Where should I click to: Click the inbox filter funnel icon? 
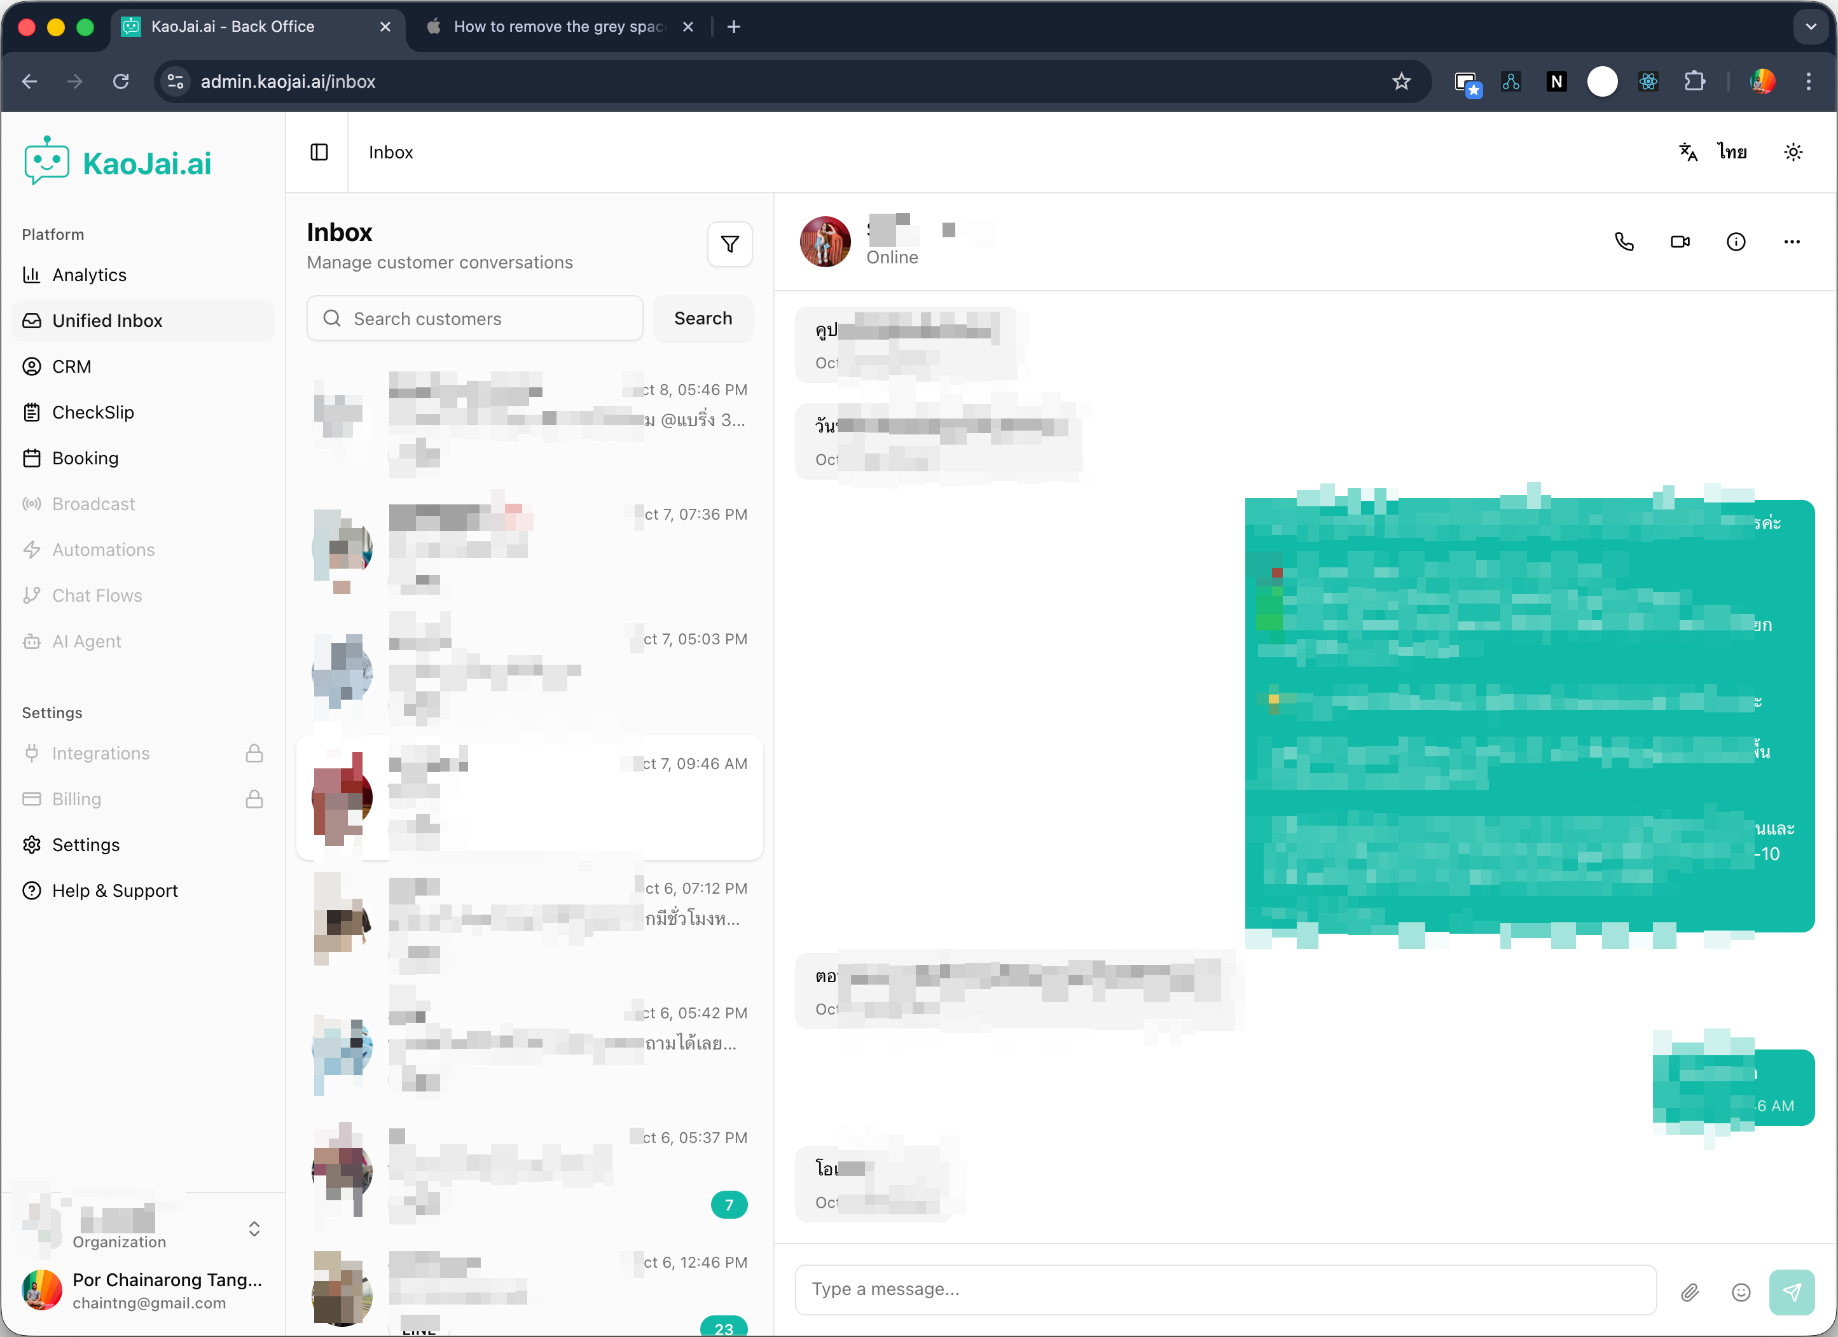click(729, 244)
